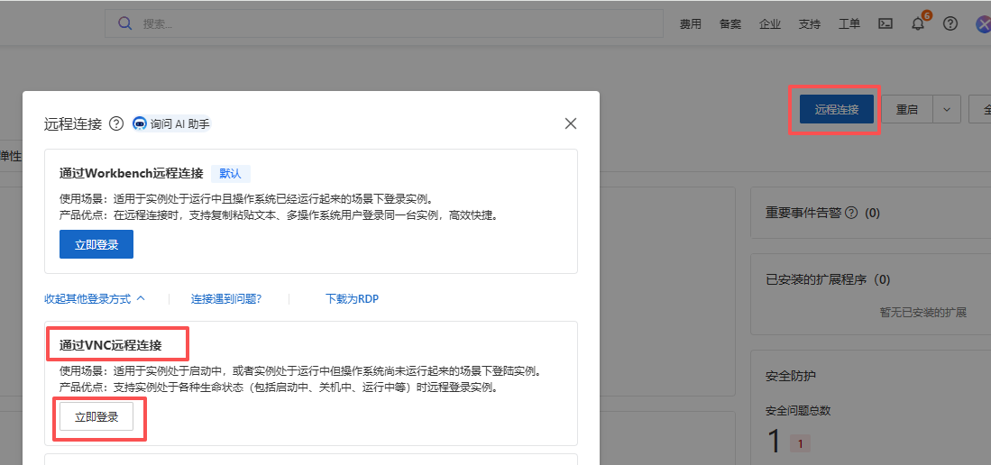Open 询问 AI 助手
Viewport: 991px width, 465px height.
coord(171,123)
